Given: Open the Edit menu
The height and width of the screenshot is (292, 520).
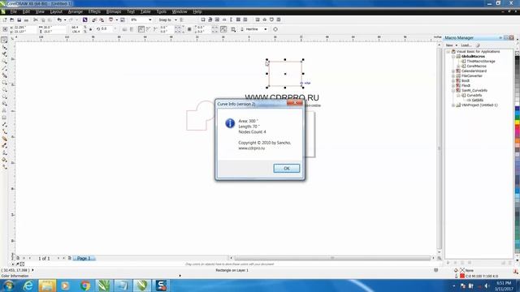Looking at the screenshot, I should [26, 11].
